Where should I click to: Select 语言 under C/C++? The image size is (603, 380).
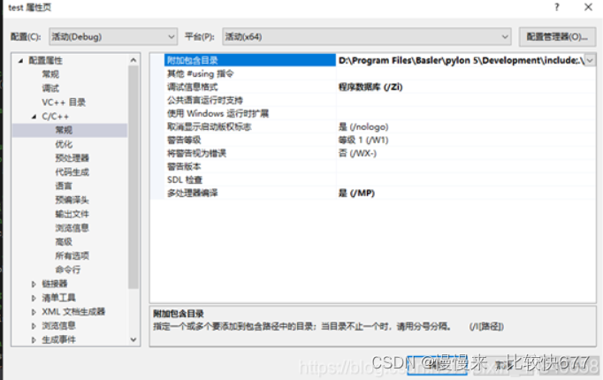click(64, 186)
